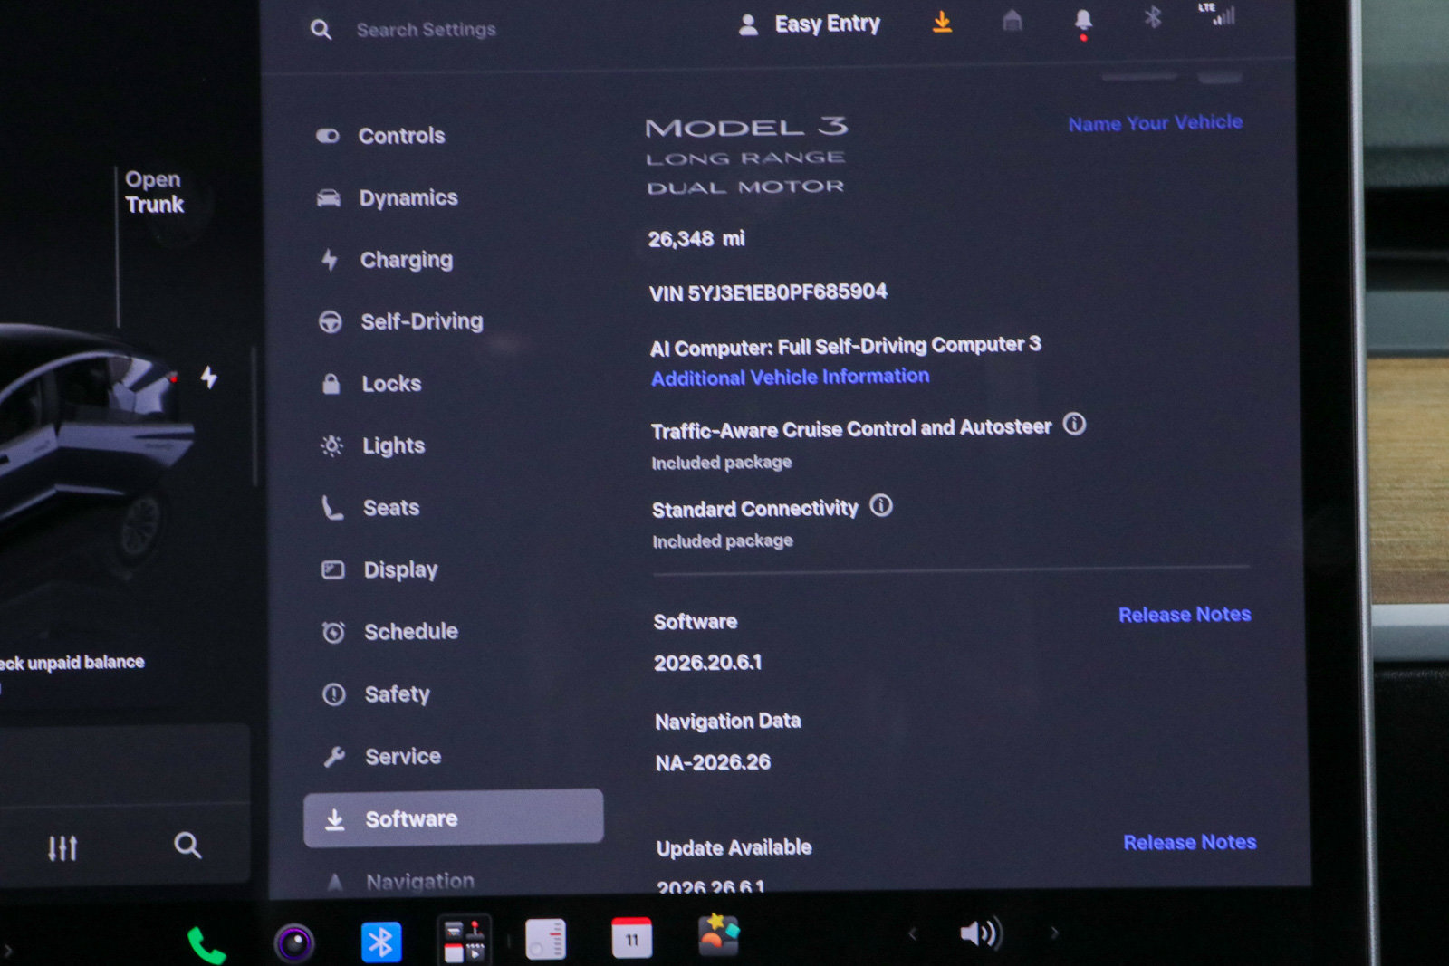Tap the charge port bolt icon by car
The width and height of the screenshot is (1449, 966).
[208, 377]
